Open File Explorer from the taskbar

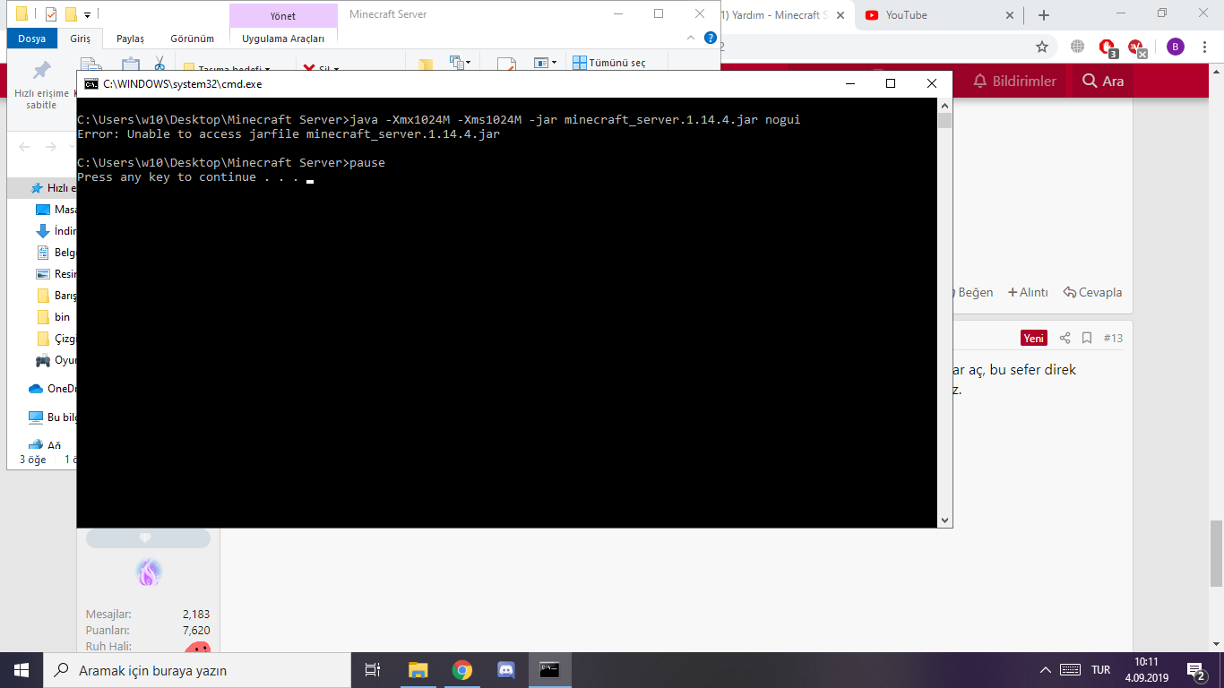418,670
